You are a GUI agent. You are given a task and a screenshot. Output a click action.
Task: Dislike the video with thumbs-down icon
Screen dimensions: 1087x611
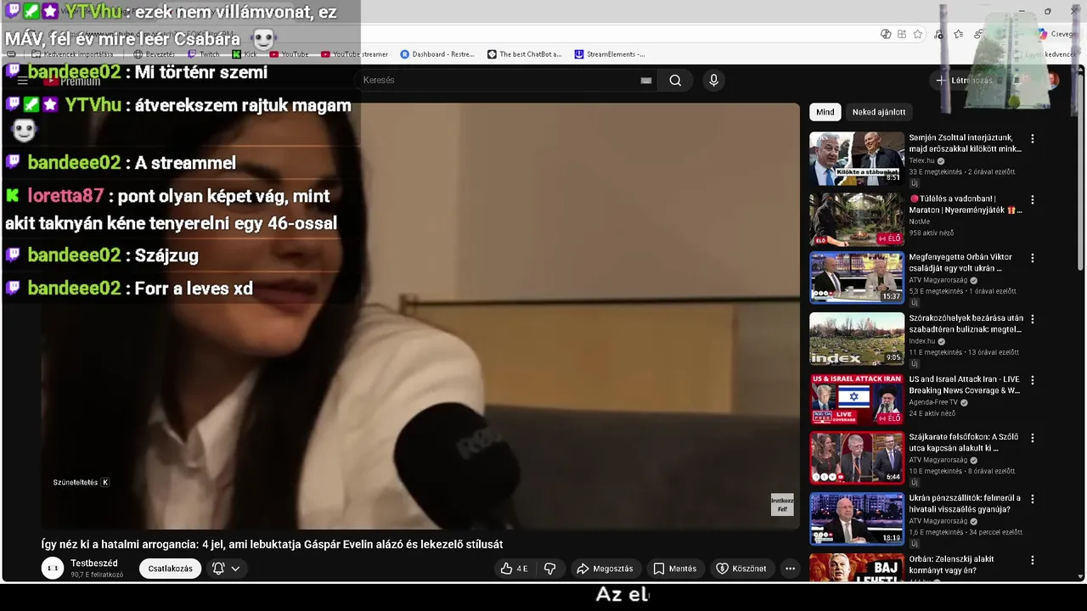(x=549, y=569)
